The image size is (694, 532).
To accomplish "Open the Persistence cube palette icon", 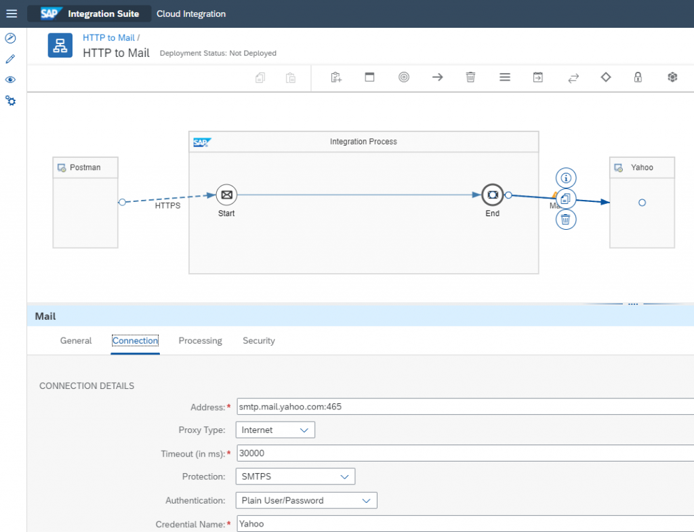I will click(x=672, y=77).
